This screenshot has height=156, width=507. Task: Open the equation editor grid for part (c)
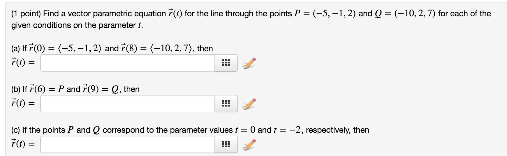226,144
